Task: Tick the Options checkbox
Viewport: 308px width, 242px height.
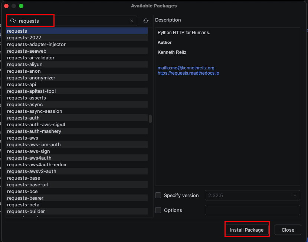Action: tap(158, 210)
